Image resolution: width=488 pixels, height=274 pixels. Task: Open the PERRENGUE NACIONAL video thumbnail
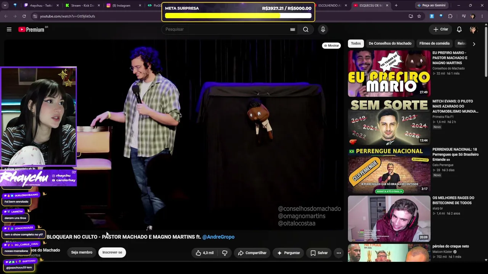[389, 170]
